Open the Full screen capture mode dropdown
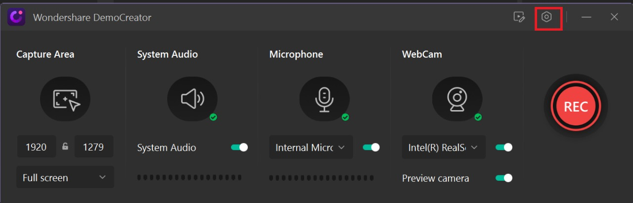The image size is (633, 203). click(65, 177)
